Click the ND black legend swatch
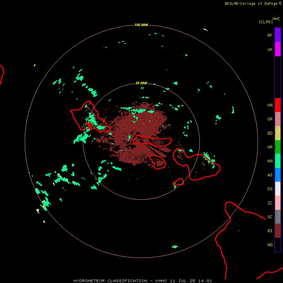Image resolution: width=283 pixels, height=283 pixels. (x=278, y=245)
